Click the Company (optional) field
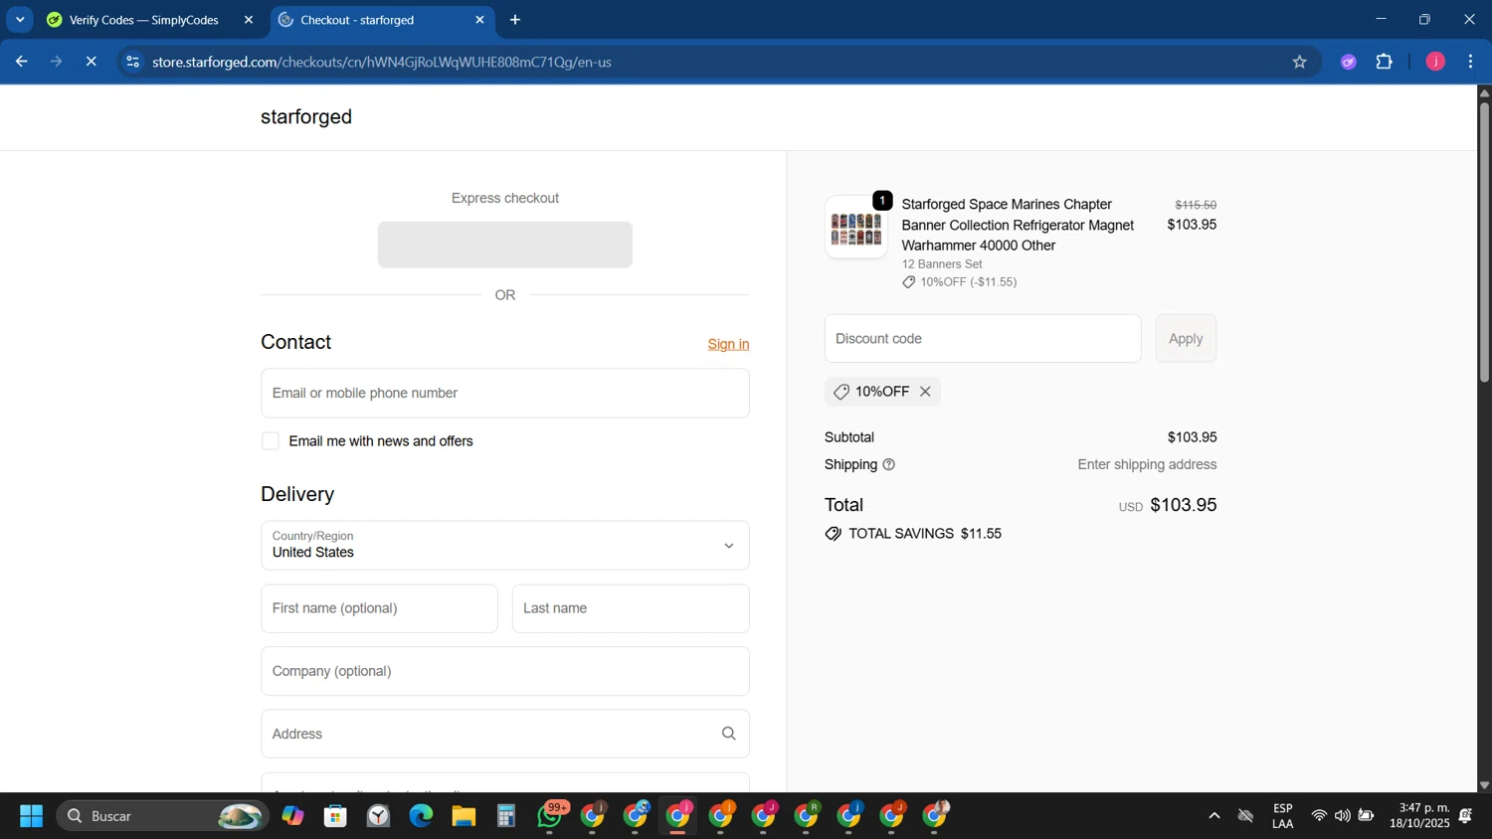This screenshot has height=839, width=1492. 505,671
